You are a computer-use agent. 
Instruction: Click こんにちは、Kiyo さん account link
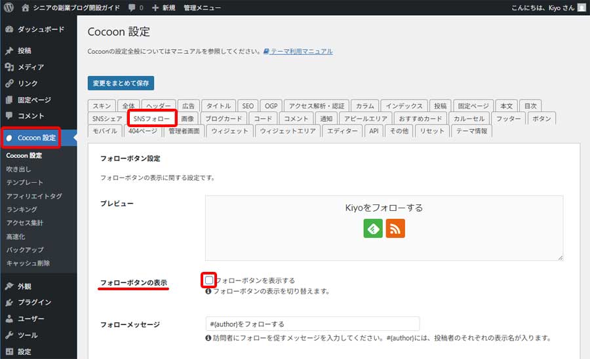(543, 7)
